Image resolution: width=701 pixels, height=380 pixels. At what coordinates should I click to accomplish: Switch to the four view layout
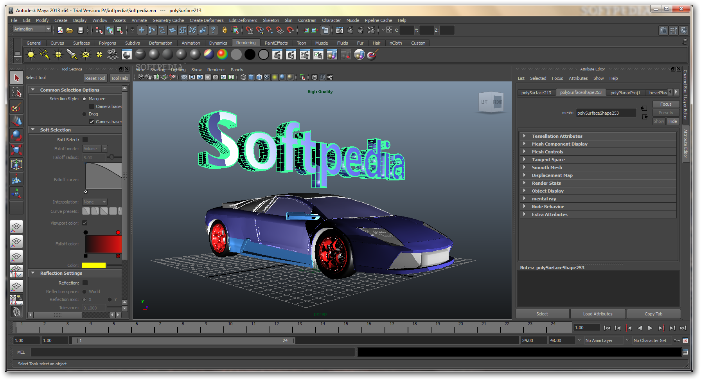click(x=16, y=241)
